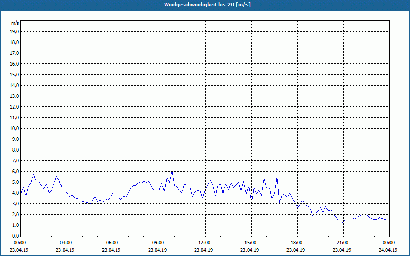Choose the '9,0' y-axis label
The image size is (410, 256).
click(x=15, y=139)
